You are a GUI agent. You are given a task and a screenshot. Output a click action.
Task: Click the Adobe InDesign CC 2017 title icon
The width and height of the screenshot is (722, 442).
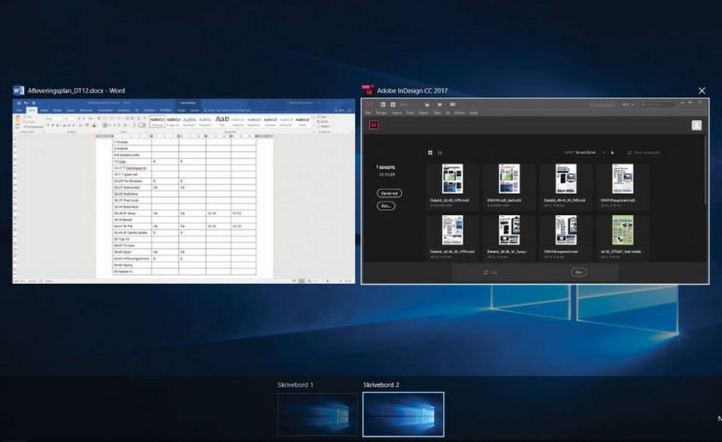(368, 90)
